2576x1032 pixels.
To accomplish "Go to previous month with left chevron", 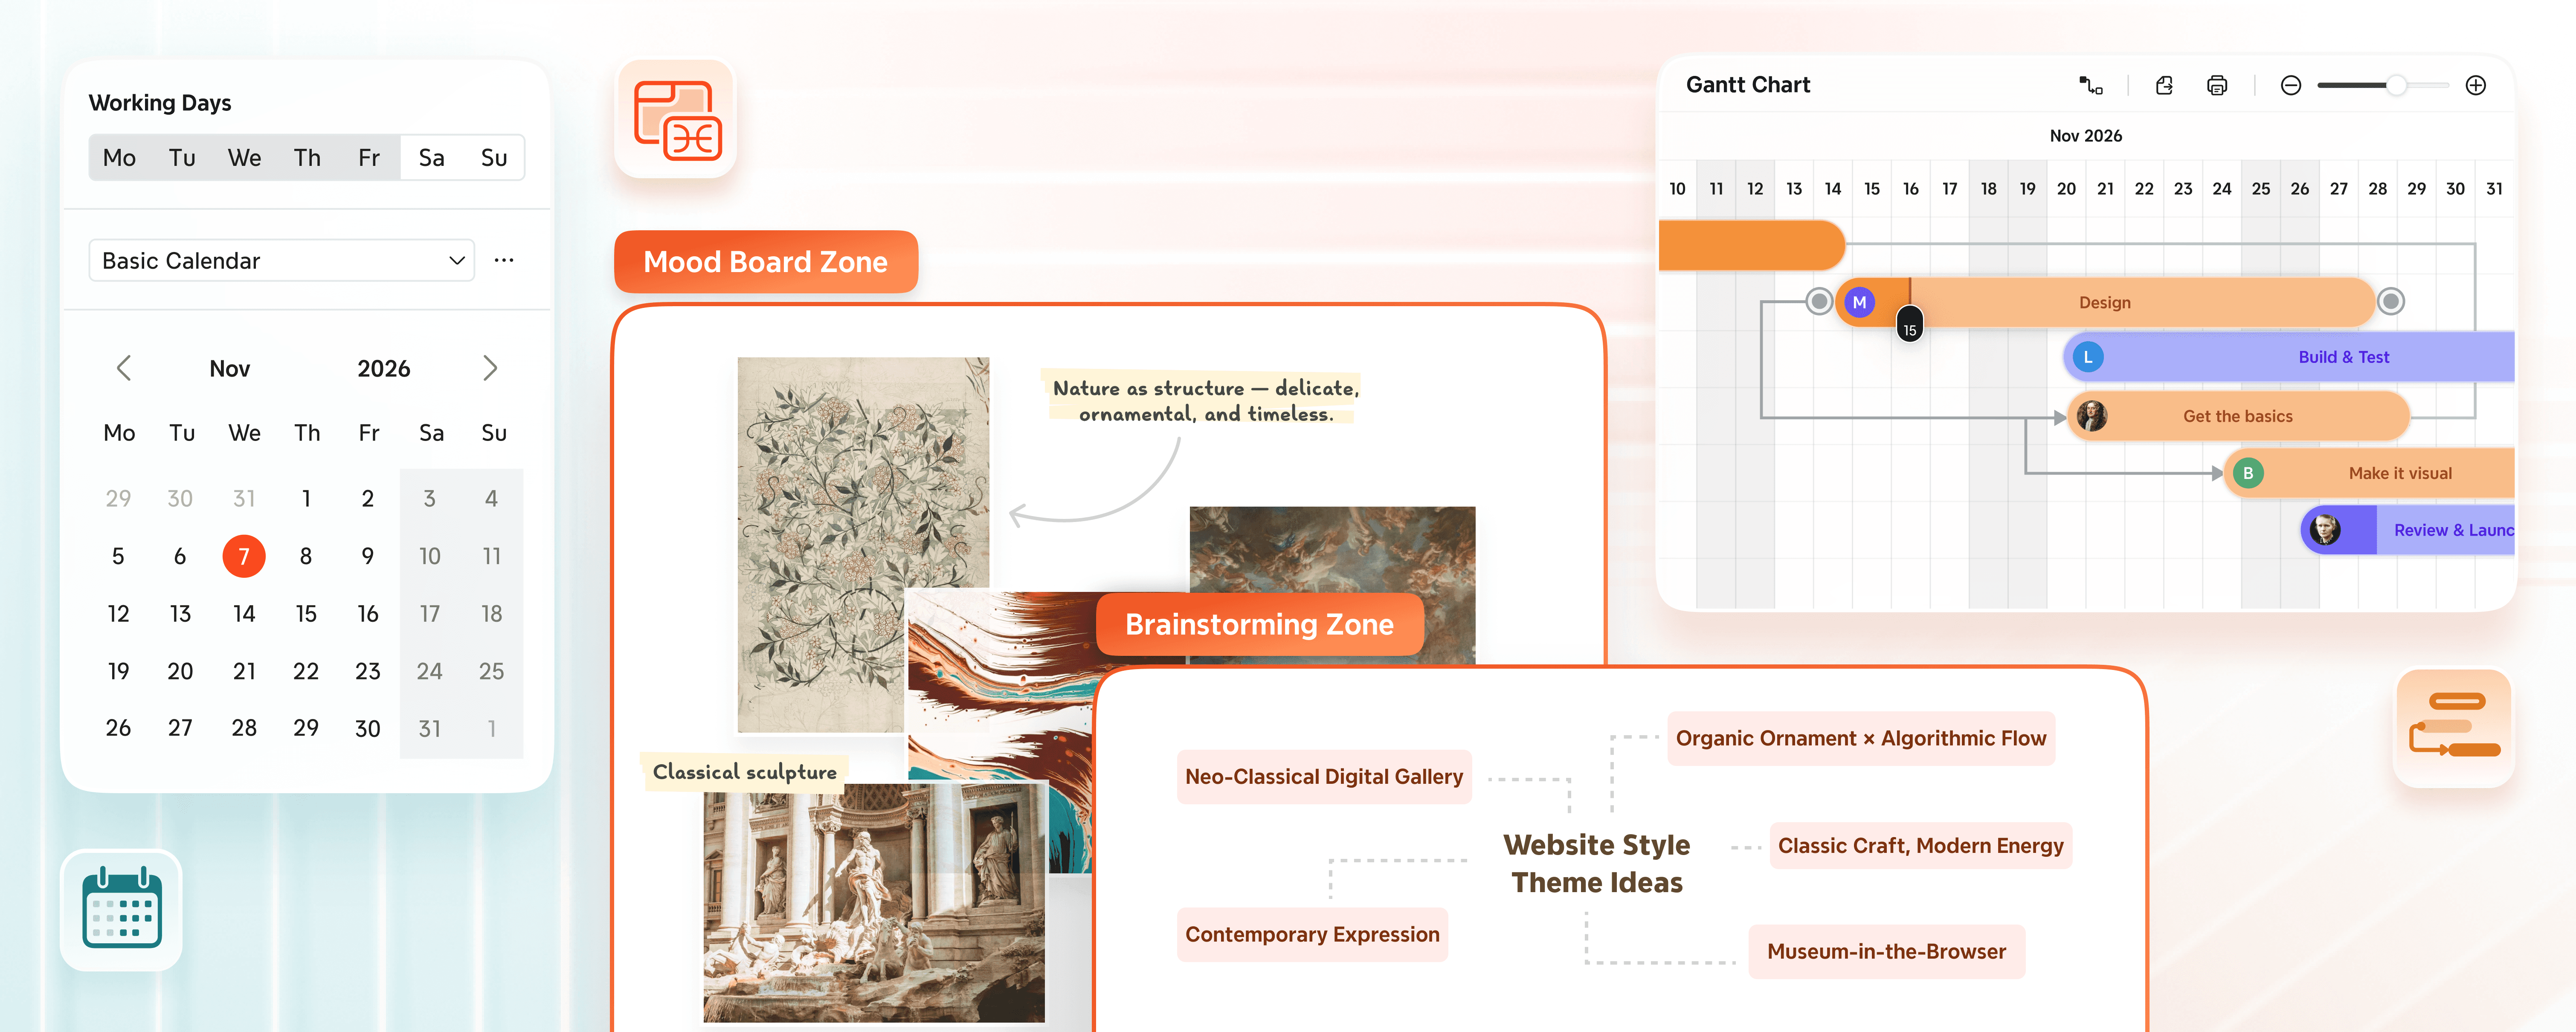I will (x=124, y=368).
